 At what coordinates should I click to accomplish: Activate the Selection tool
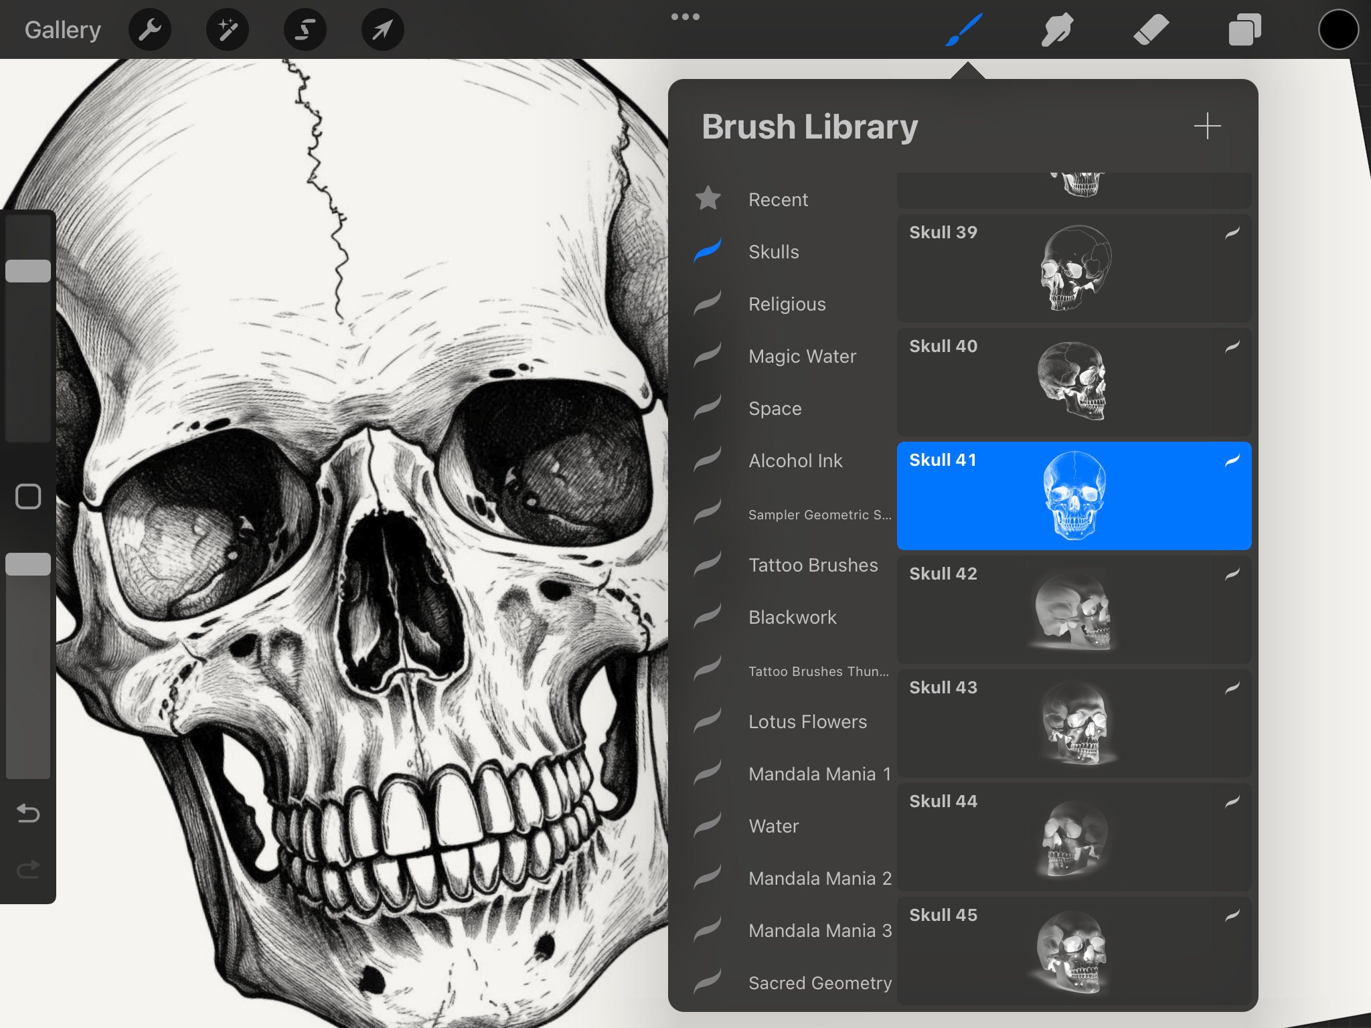305,29
